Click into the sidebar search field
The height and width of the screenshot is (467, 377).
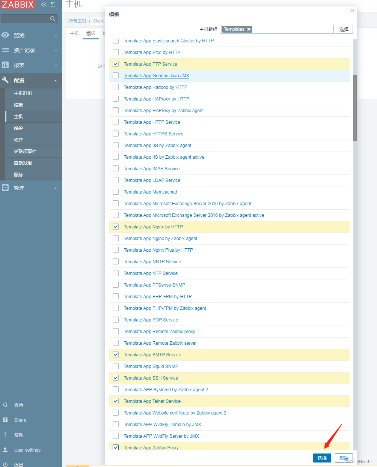(x=26, y=19)
